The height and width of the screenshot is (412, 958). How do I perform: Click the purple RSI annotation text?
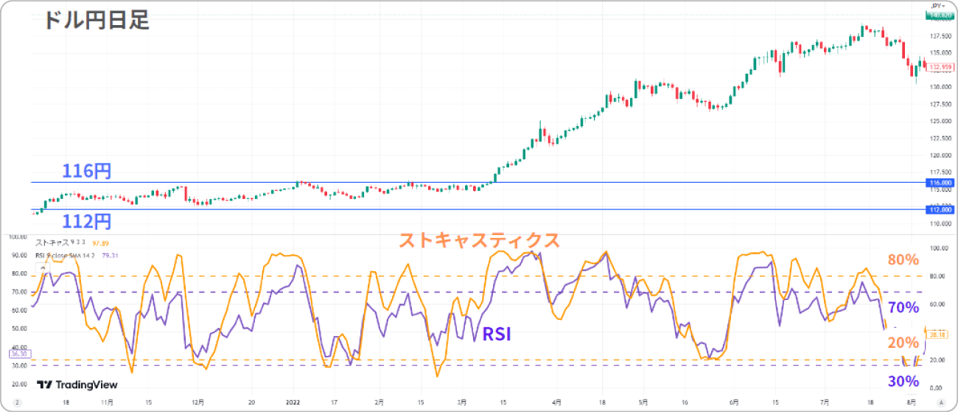coord(496,335)
